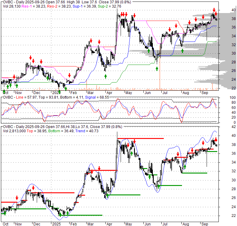Click the red resistance bar near 27 in bottom chart

click(x=53, y=193)
